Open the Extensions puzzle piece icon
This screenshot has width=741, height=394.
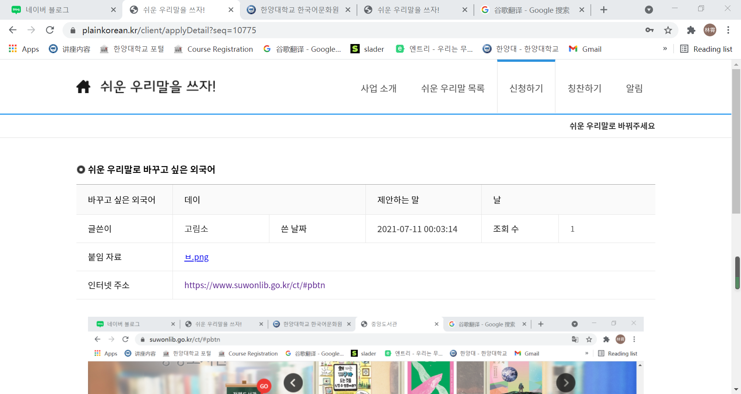pyautogui.click(x=691, y=30)
